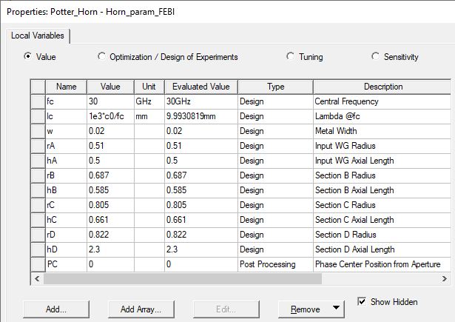Select the hD row header cell
455x322 pixels.
tap(38, 249)
